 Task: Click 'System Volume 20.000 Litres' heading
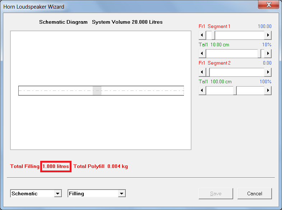[127, 22]
